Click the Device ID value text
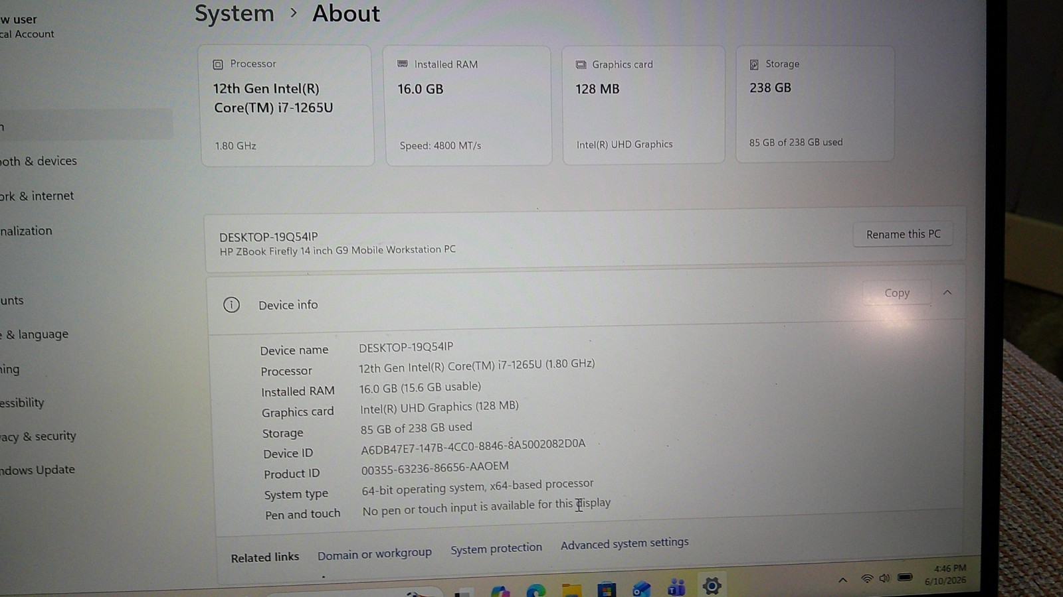The height and width of the screenshot is (597, 1063). [473, 446]
